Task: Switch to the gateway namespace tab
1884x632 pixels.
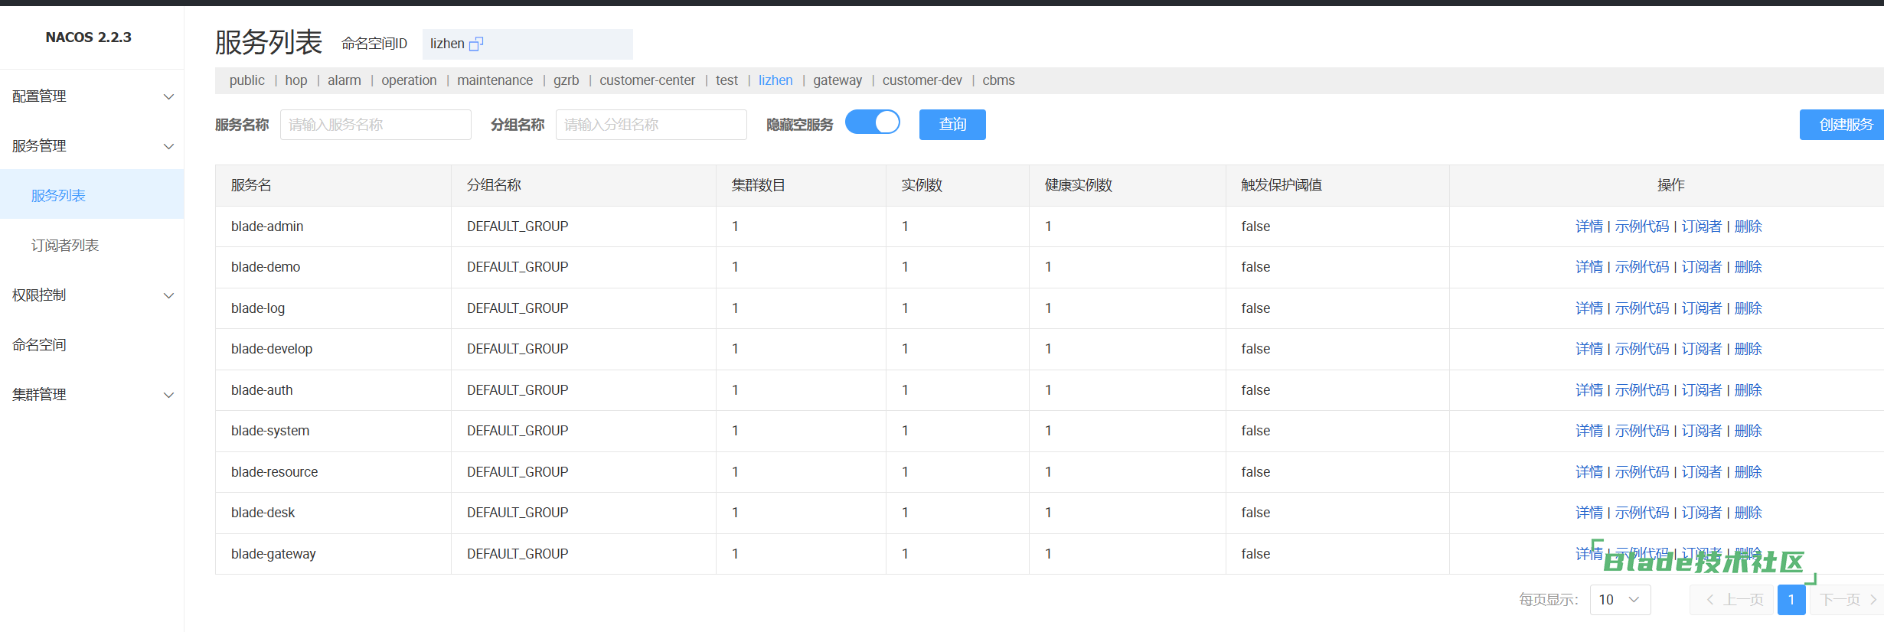Action: 837,80
